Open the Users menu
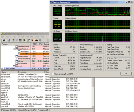Viewport: 134px width, 112px height. (x=37, y=37)
